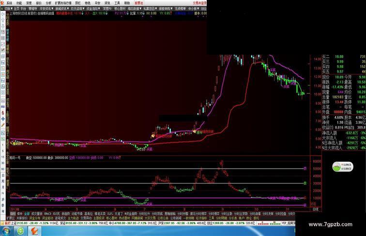The height and width of the screenshot is (236, 366).
Task: Switch chart to weekly 周 period
Action: coord(3,181)
